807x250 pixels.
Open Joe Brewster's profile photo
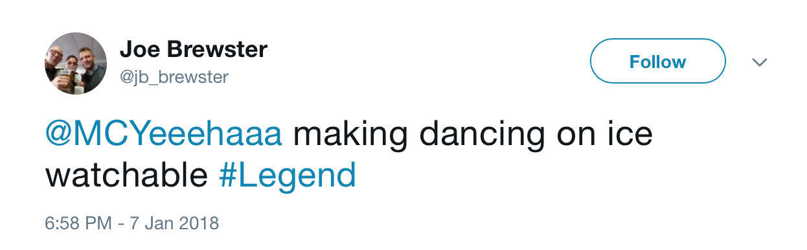tap(76, 63)
